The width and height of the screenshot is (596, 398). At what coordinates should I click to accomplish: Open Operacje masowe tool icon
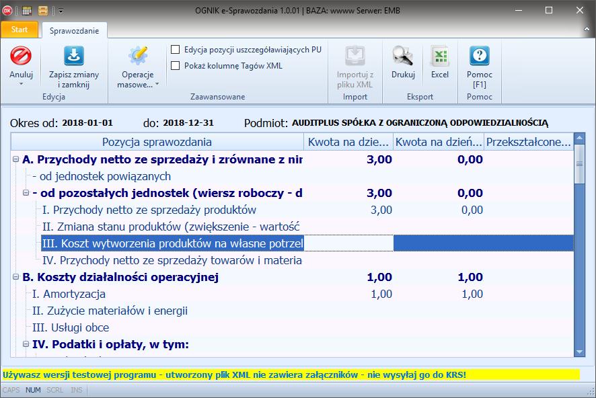pyautogui.click(x=138, y=56)
